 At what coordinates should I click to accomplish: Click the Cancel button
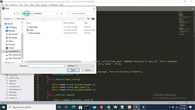point(87,70)
